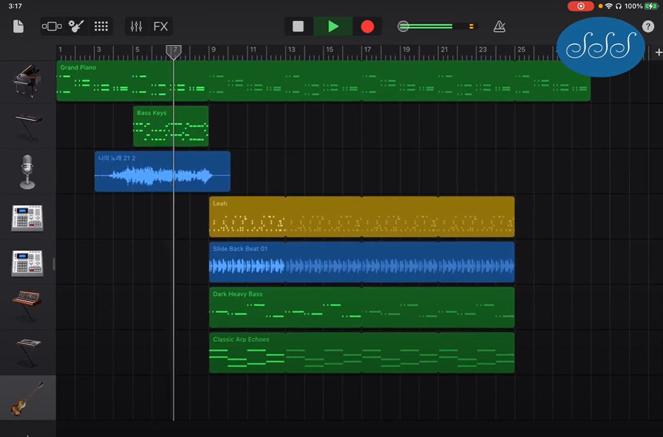Open My Songs document browser

tap(19, 26)
